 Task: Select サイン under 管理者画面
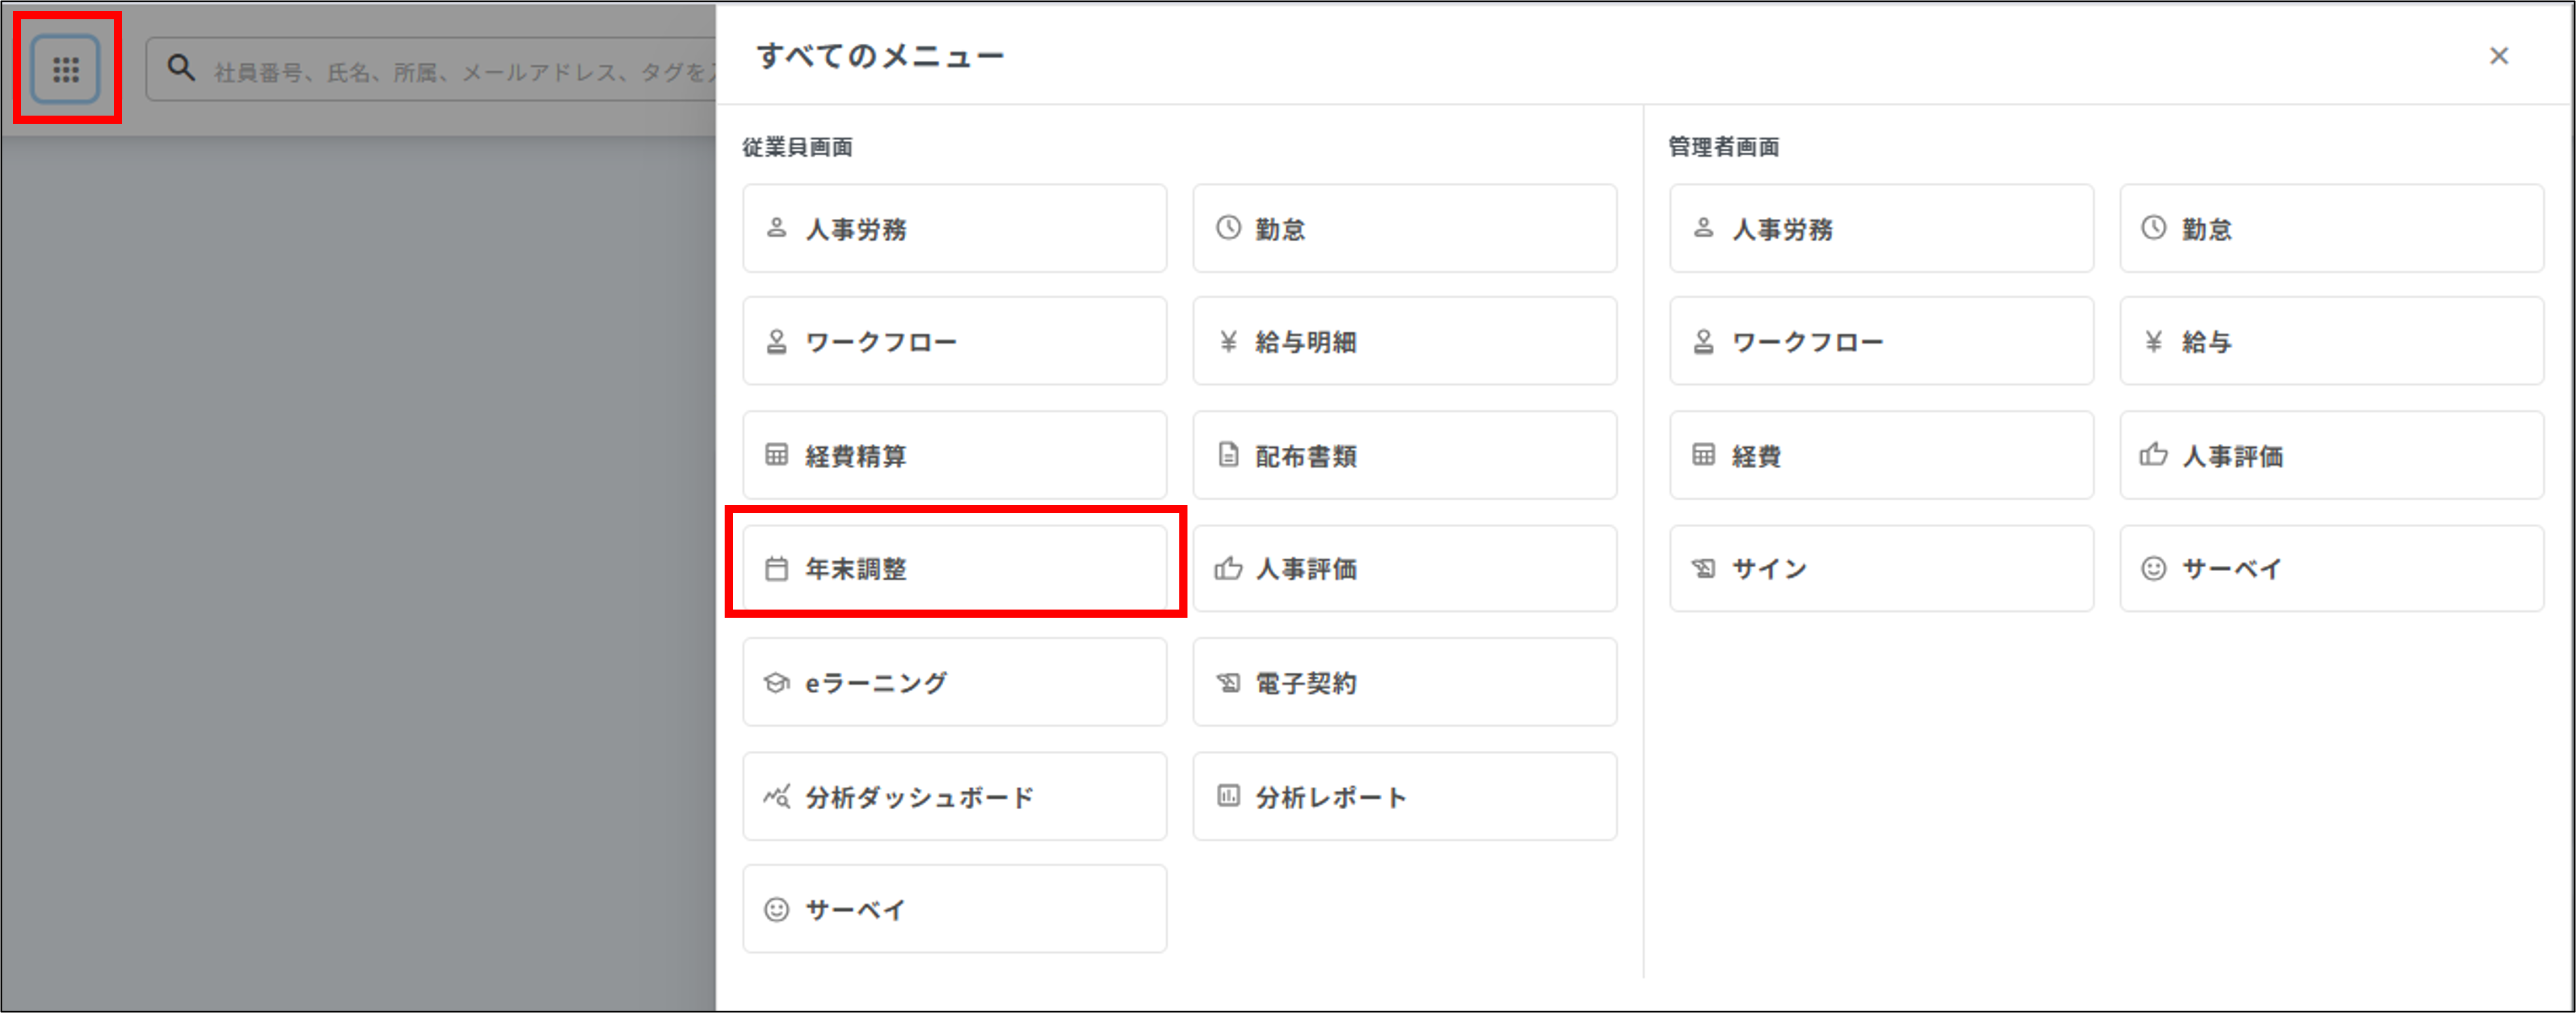tap(1880, 568)
